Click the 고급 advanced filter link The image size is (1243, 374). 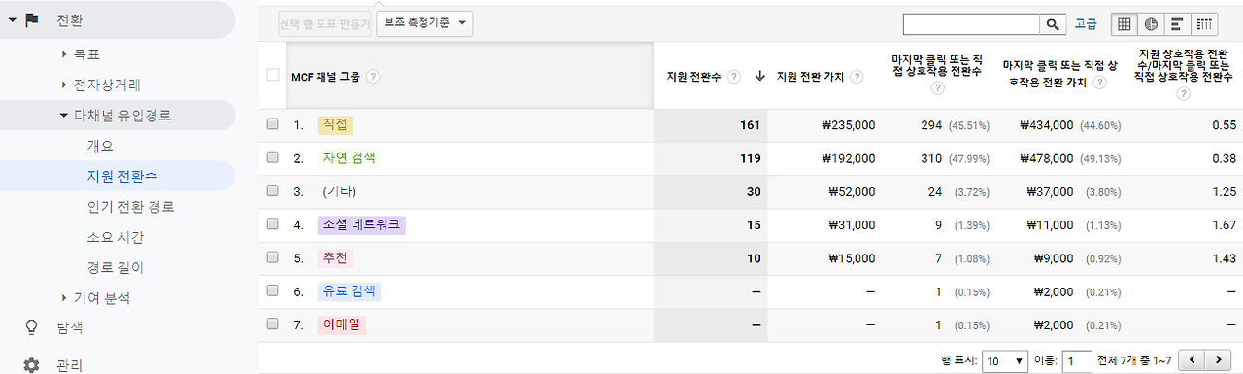click(x=1086, y=24)
